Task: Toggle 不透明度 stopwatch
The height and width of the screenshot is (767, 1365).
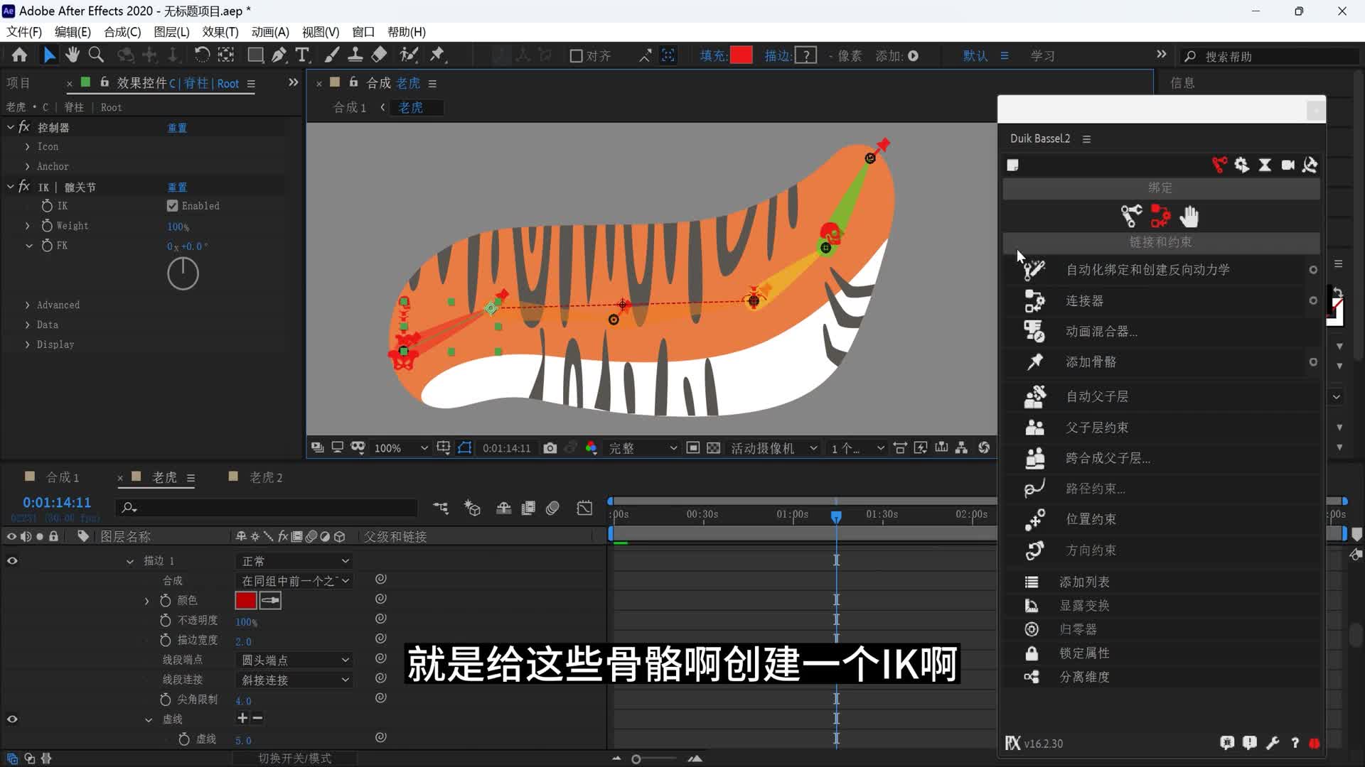Action: (x=166, y=620)
